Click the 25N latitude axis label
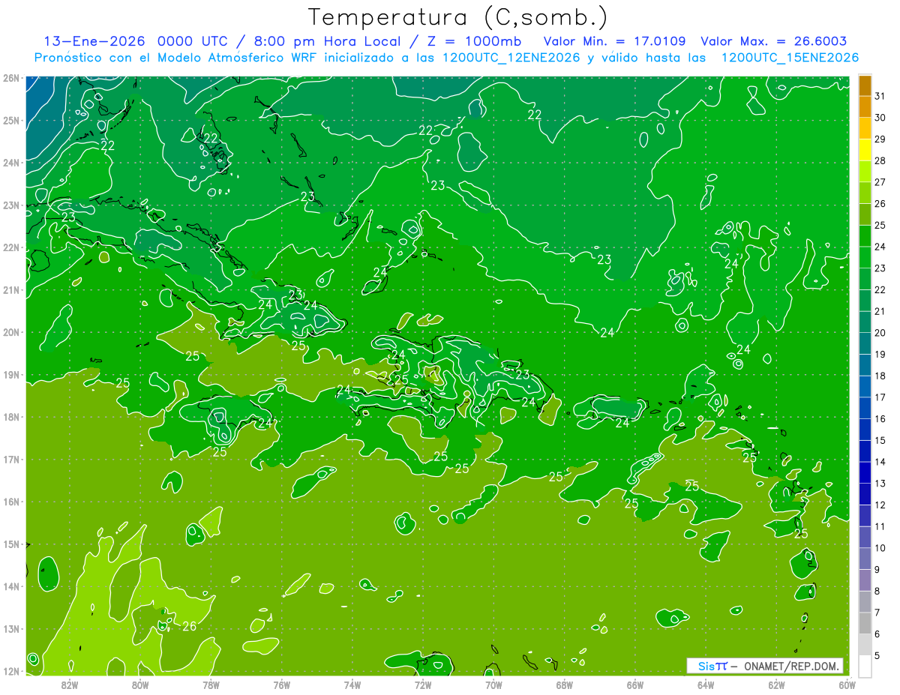 tap(10, 120)
